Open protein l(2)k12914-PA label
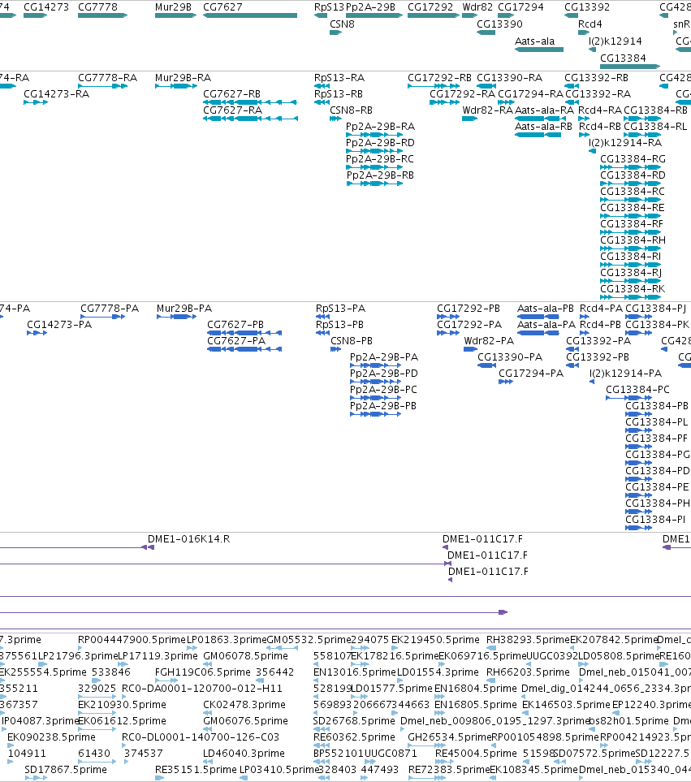The height and width of the screenshot is (782, 691). pos(626,373)
